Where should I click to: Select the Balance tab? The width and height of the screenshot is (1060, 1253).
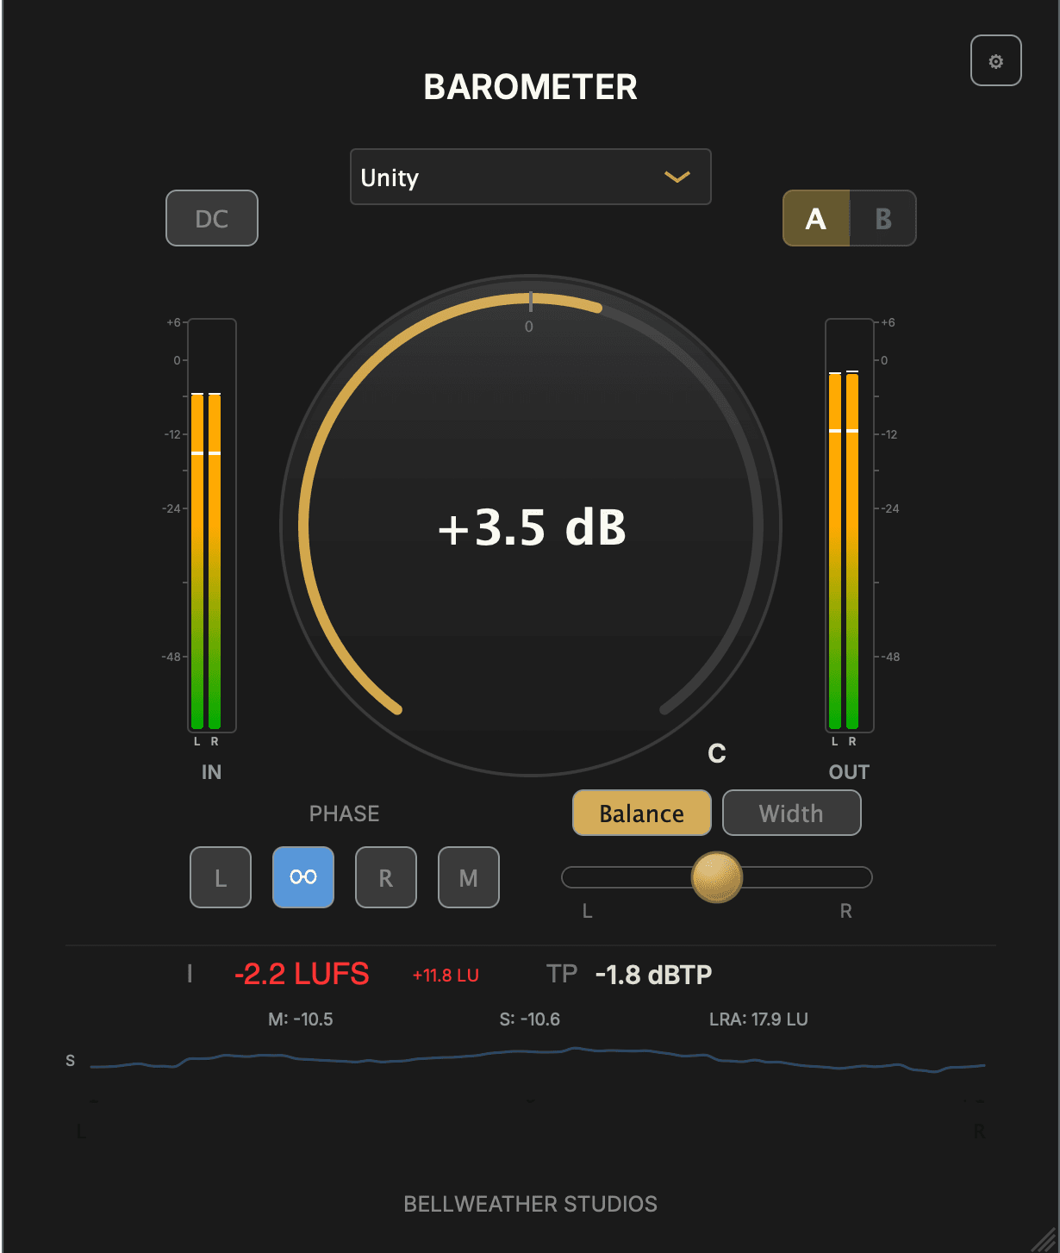click(x=641, y=812)
